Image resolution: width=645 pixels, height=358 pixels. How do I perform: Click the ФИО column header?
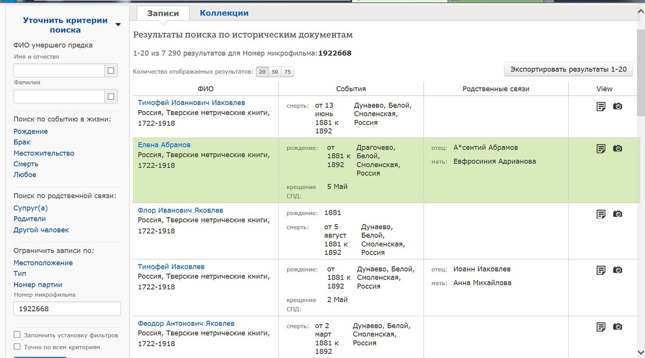(x=206, y=89)
